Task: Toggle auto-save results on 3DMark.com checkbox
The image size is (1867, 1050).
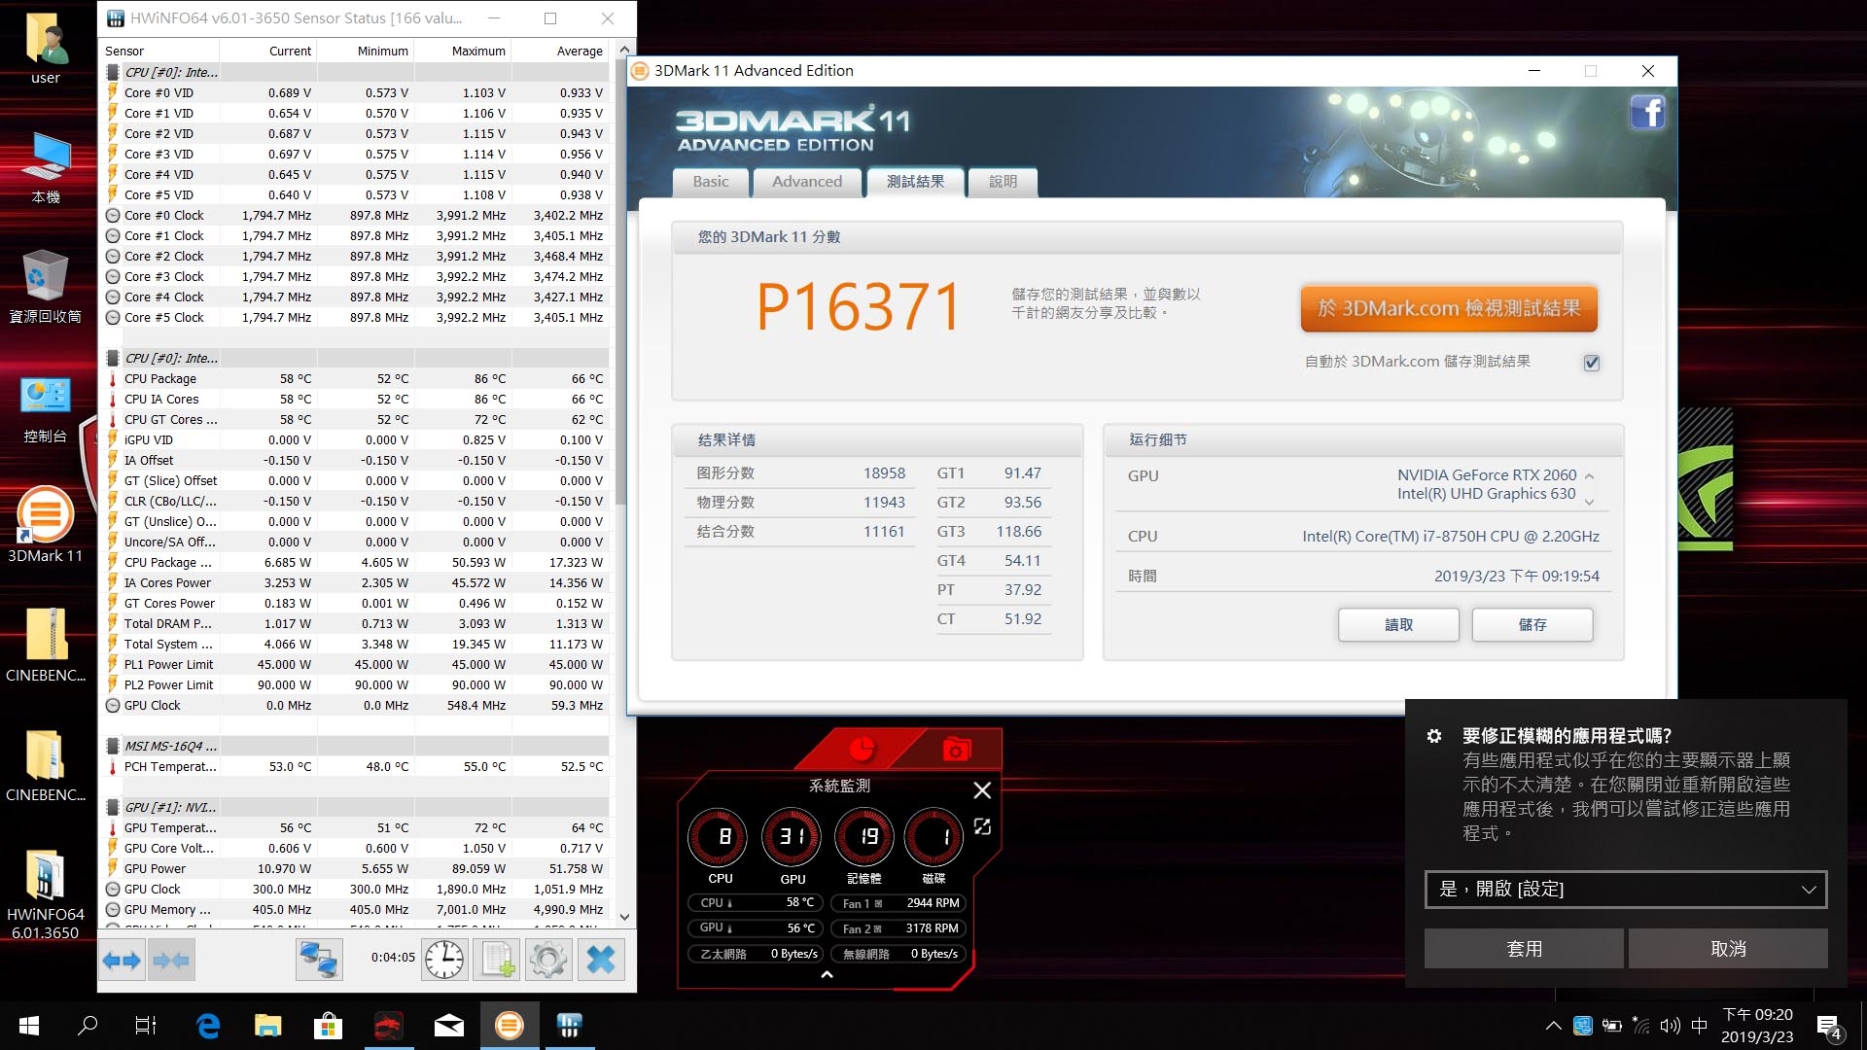Action: tap(1592, 363)
